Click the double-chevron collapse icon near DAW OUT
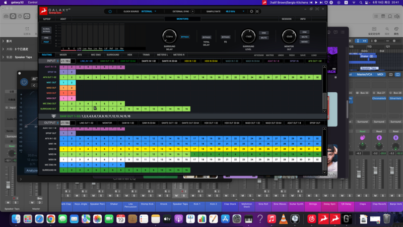403x227 pixels. click(x=53, y=116)
